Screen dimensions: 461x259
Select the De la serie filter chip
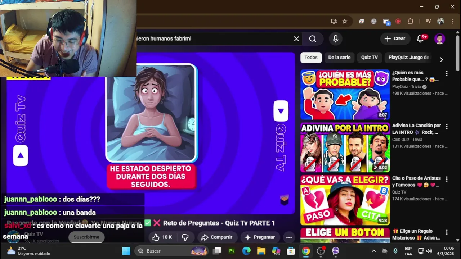click(339, 58)
